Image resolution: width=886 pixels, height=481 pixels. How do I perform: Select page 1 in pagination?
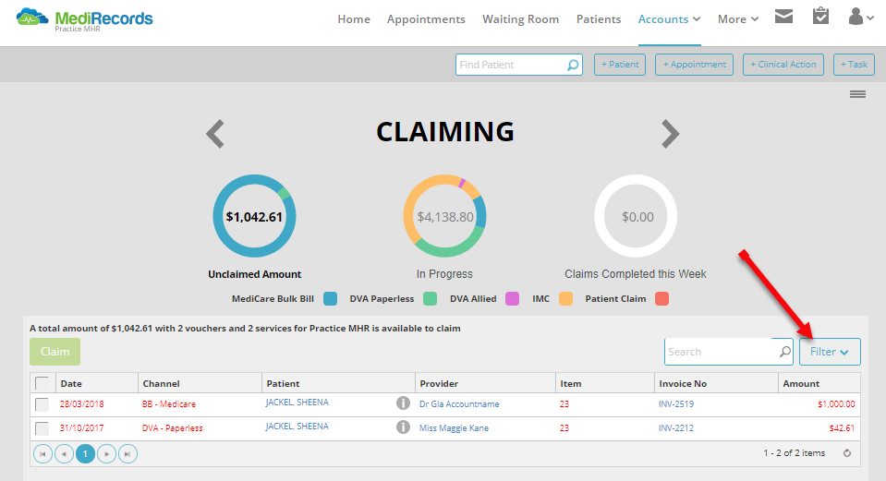(85, 454)
